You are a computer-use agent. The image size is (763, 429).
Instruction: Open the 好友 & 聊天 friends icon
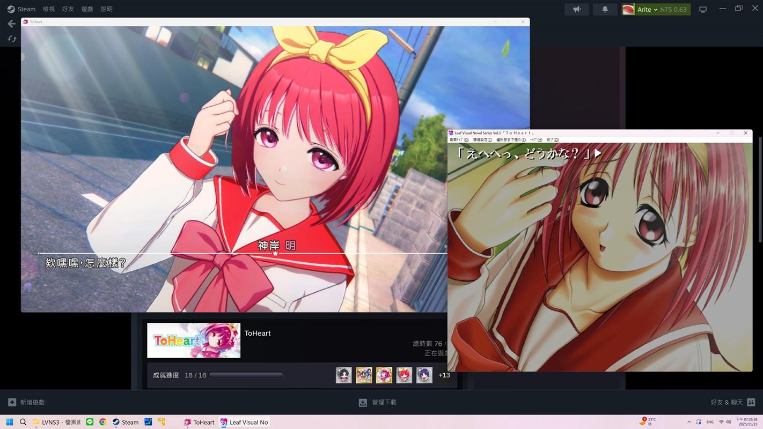(751, 402)
